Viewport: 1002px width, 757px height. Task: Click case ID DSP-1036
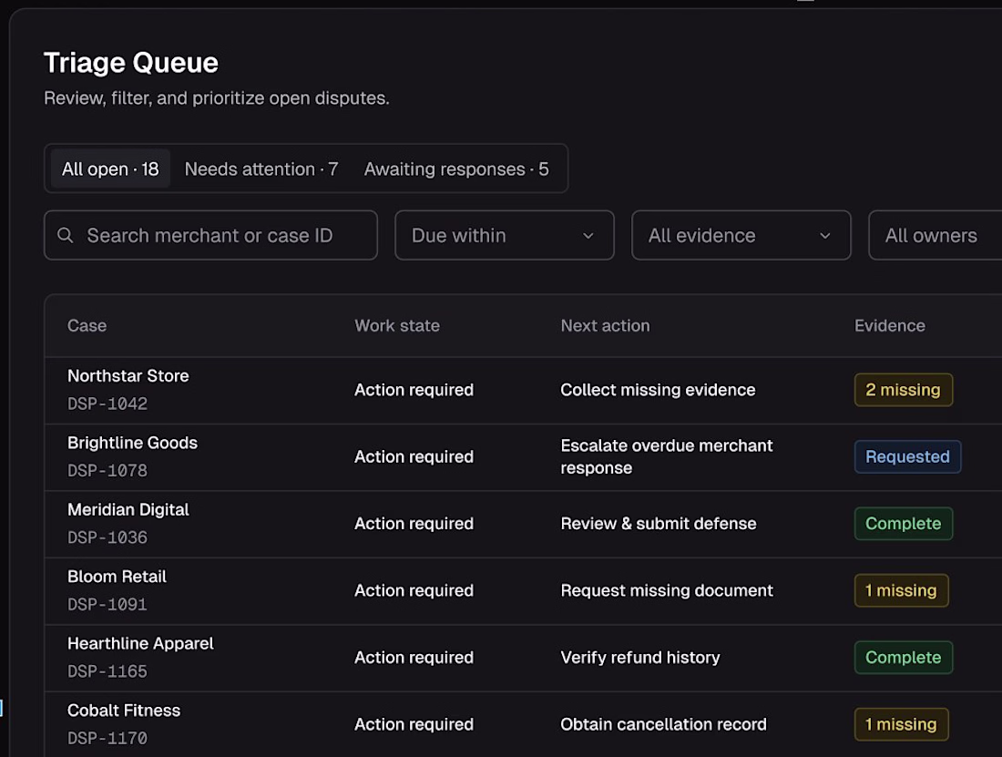point(107,537)
